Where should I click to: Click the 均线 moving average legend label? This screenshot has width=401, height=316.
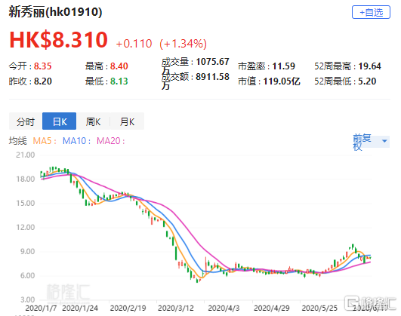point(18,141)
